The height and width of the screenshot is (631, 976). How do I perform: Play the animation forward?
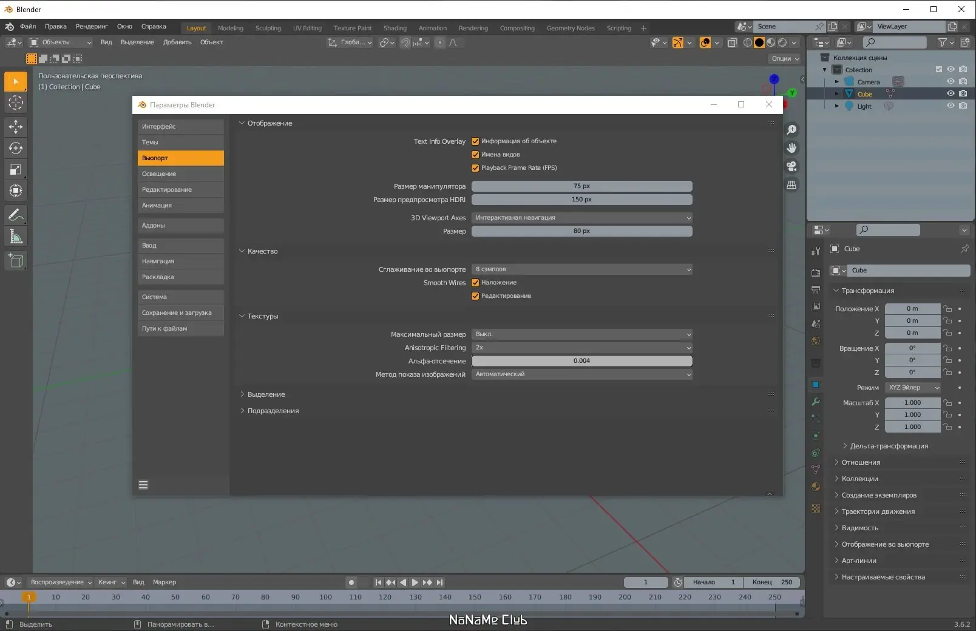coord(415,582)
